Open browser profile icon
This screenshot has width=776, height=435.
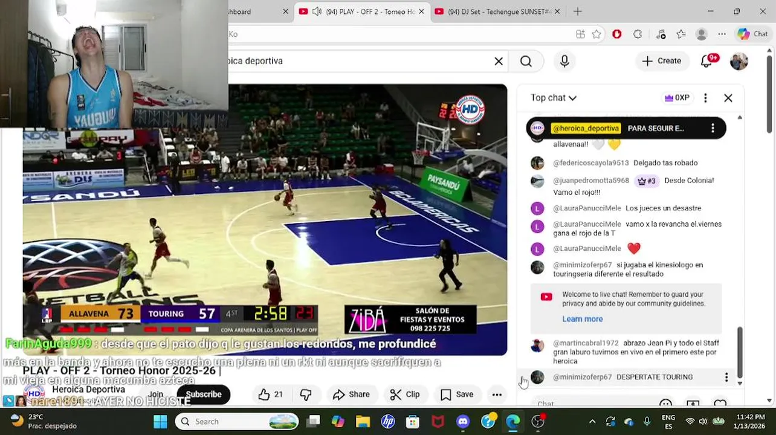702,34
